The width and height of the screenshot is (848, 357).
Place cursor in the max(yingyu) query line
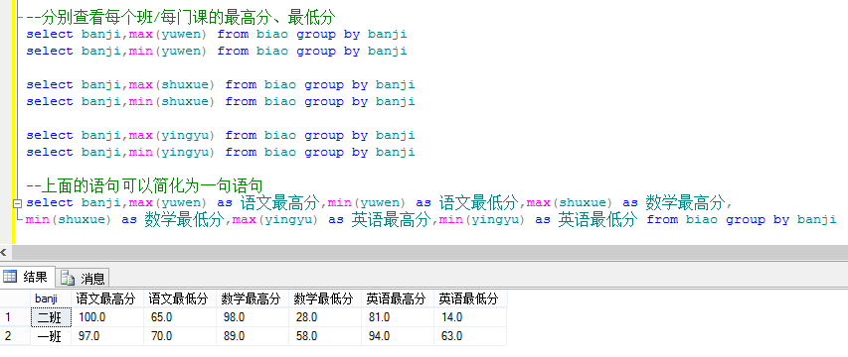pyautogui.click(x=220, y=135)
